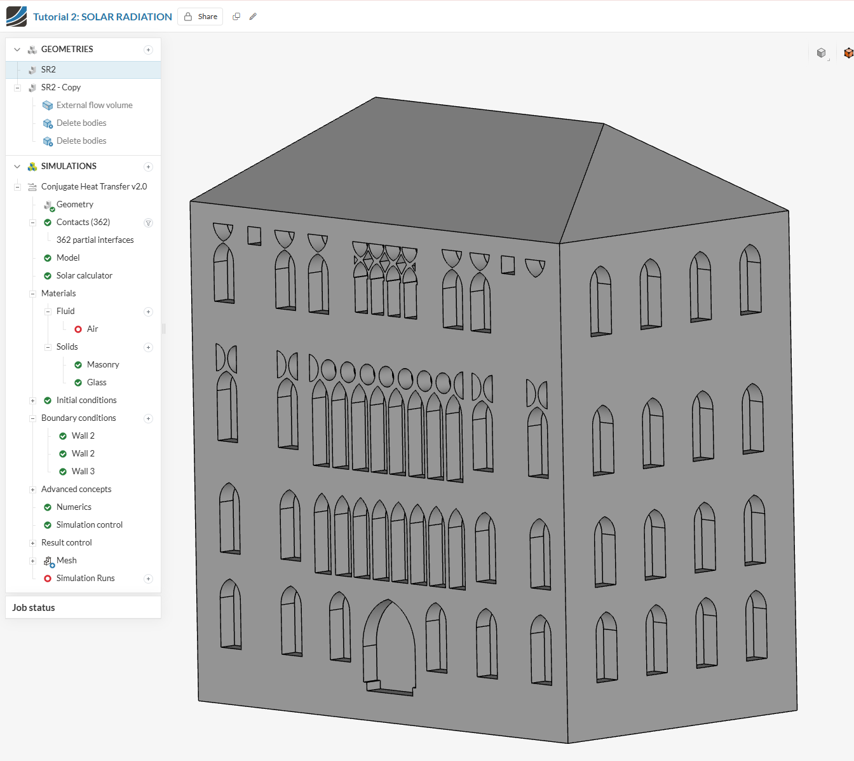Click the filter icon beside Contacts
854x761 pixels.
[148, 223]
